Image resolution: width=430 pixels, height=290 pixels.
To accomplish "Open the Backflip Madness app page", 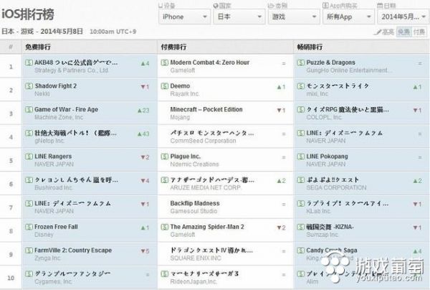I will click(x=195, y=203).
